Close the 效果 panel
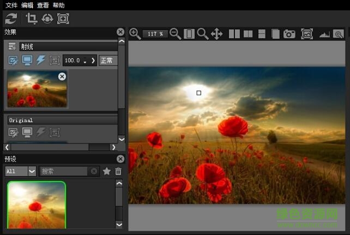This screenshot has height=235, width=350. 120,32
